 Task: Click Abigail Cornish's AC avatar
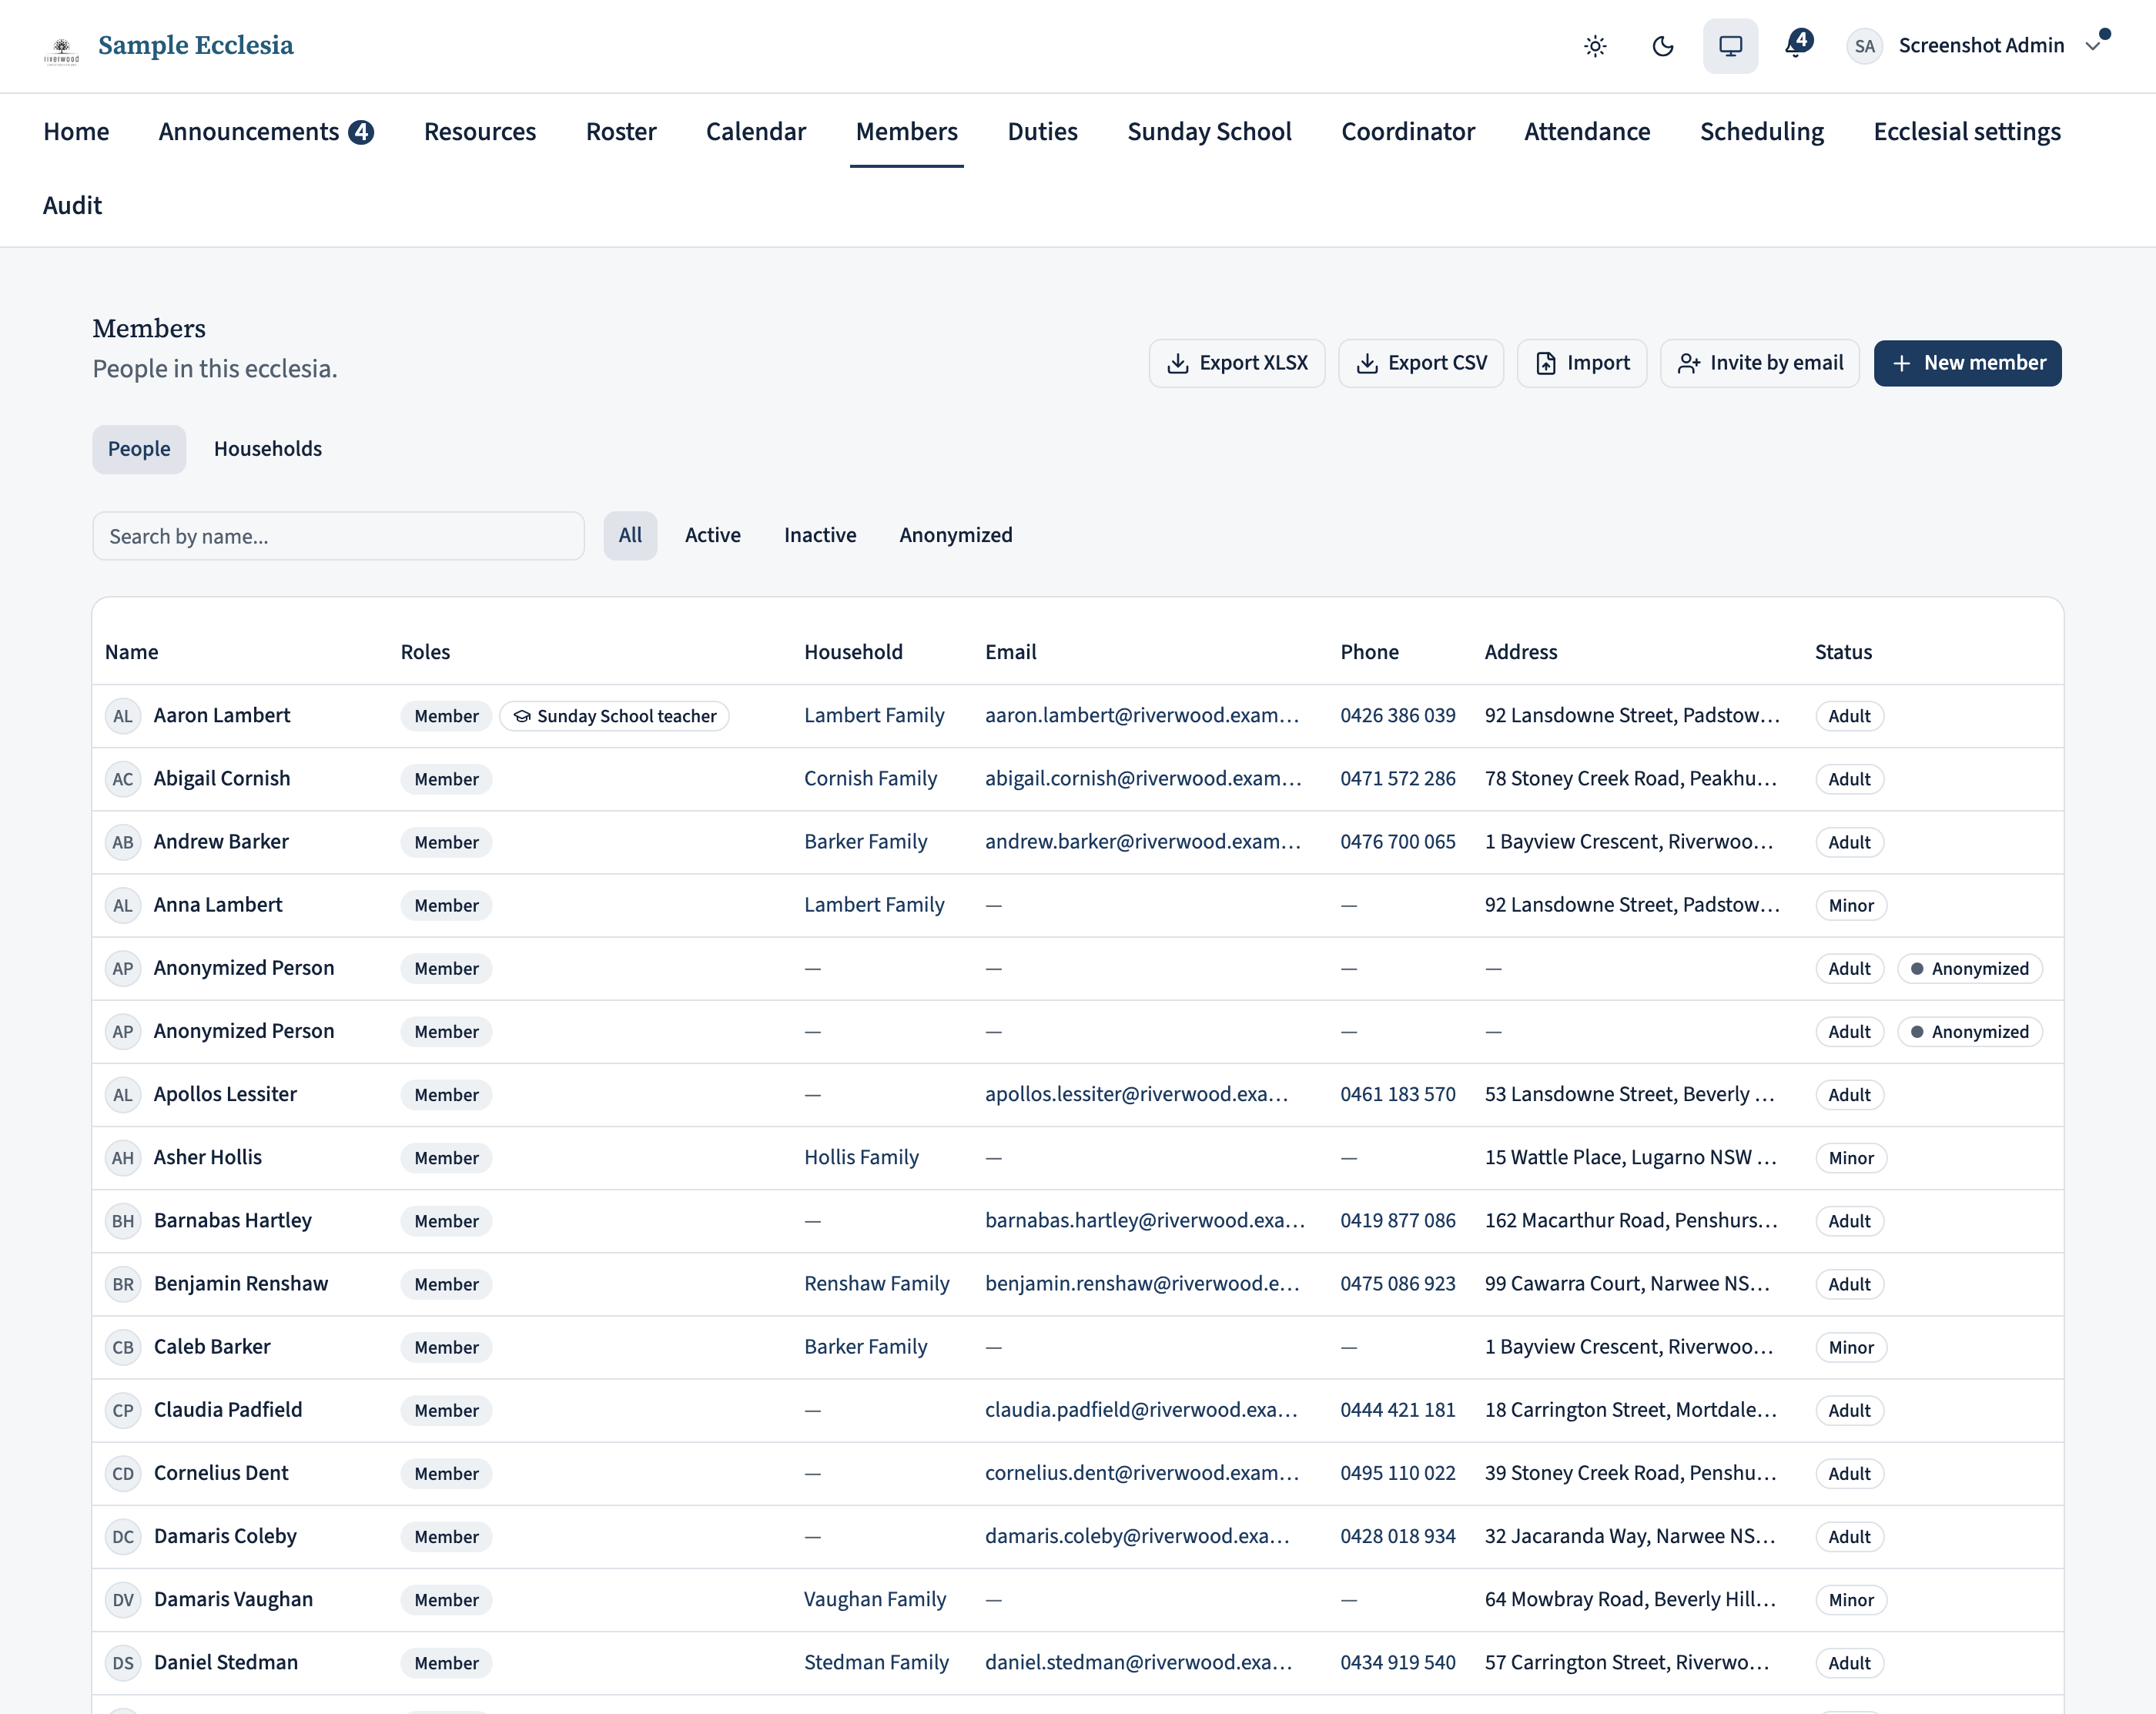point(123,779)
